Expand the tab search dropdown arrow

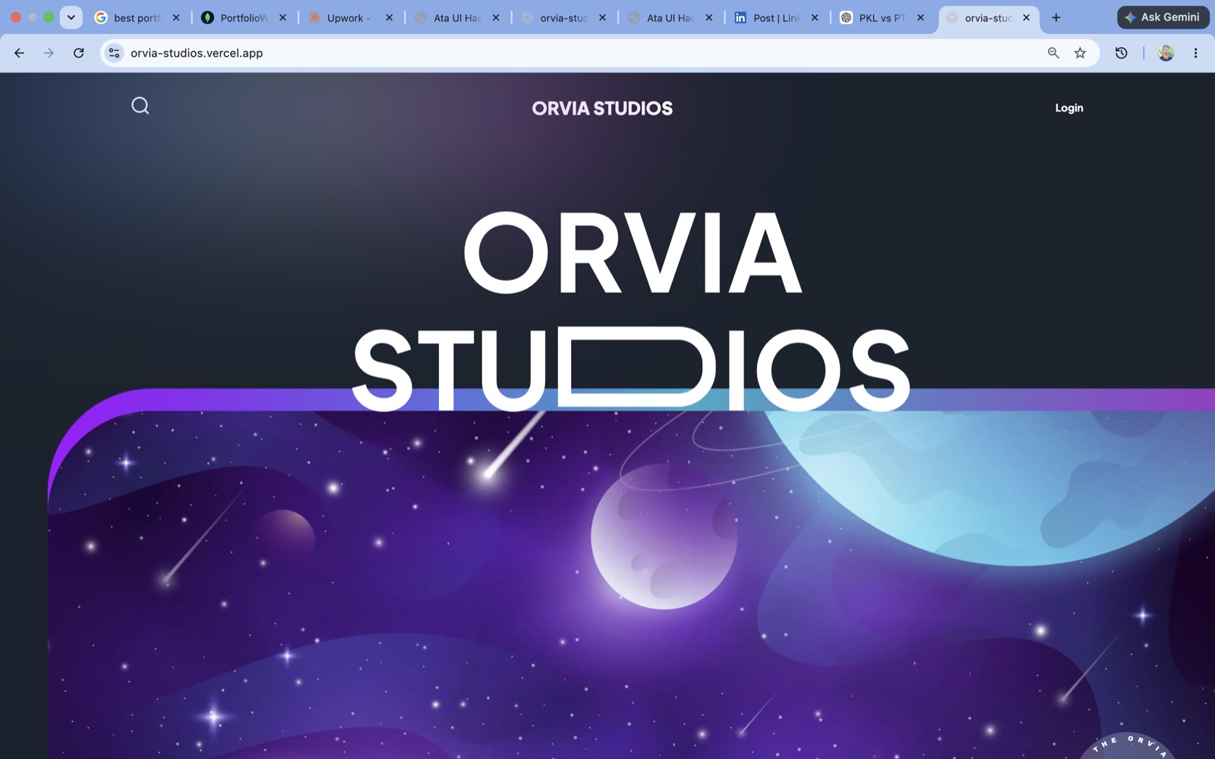(x=71, y=17)
